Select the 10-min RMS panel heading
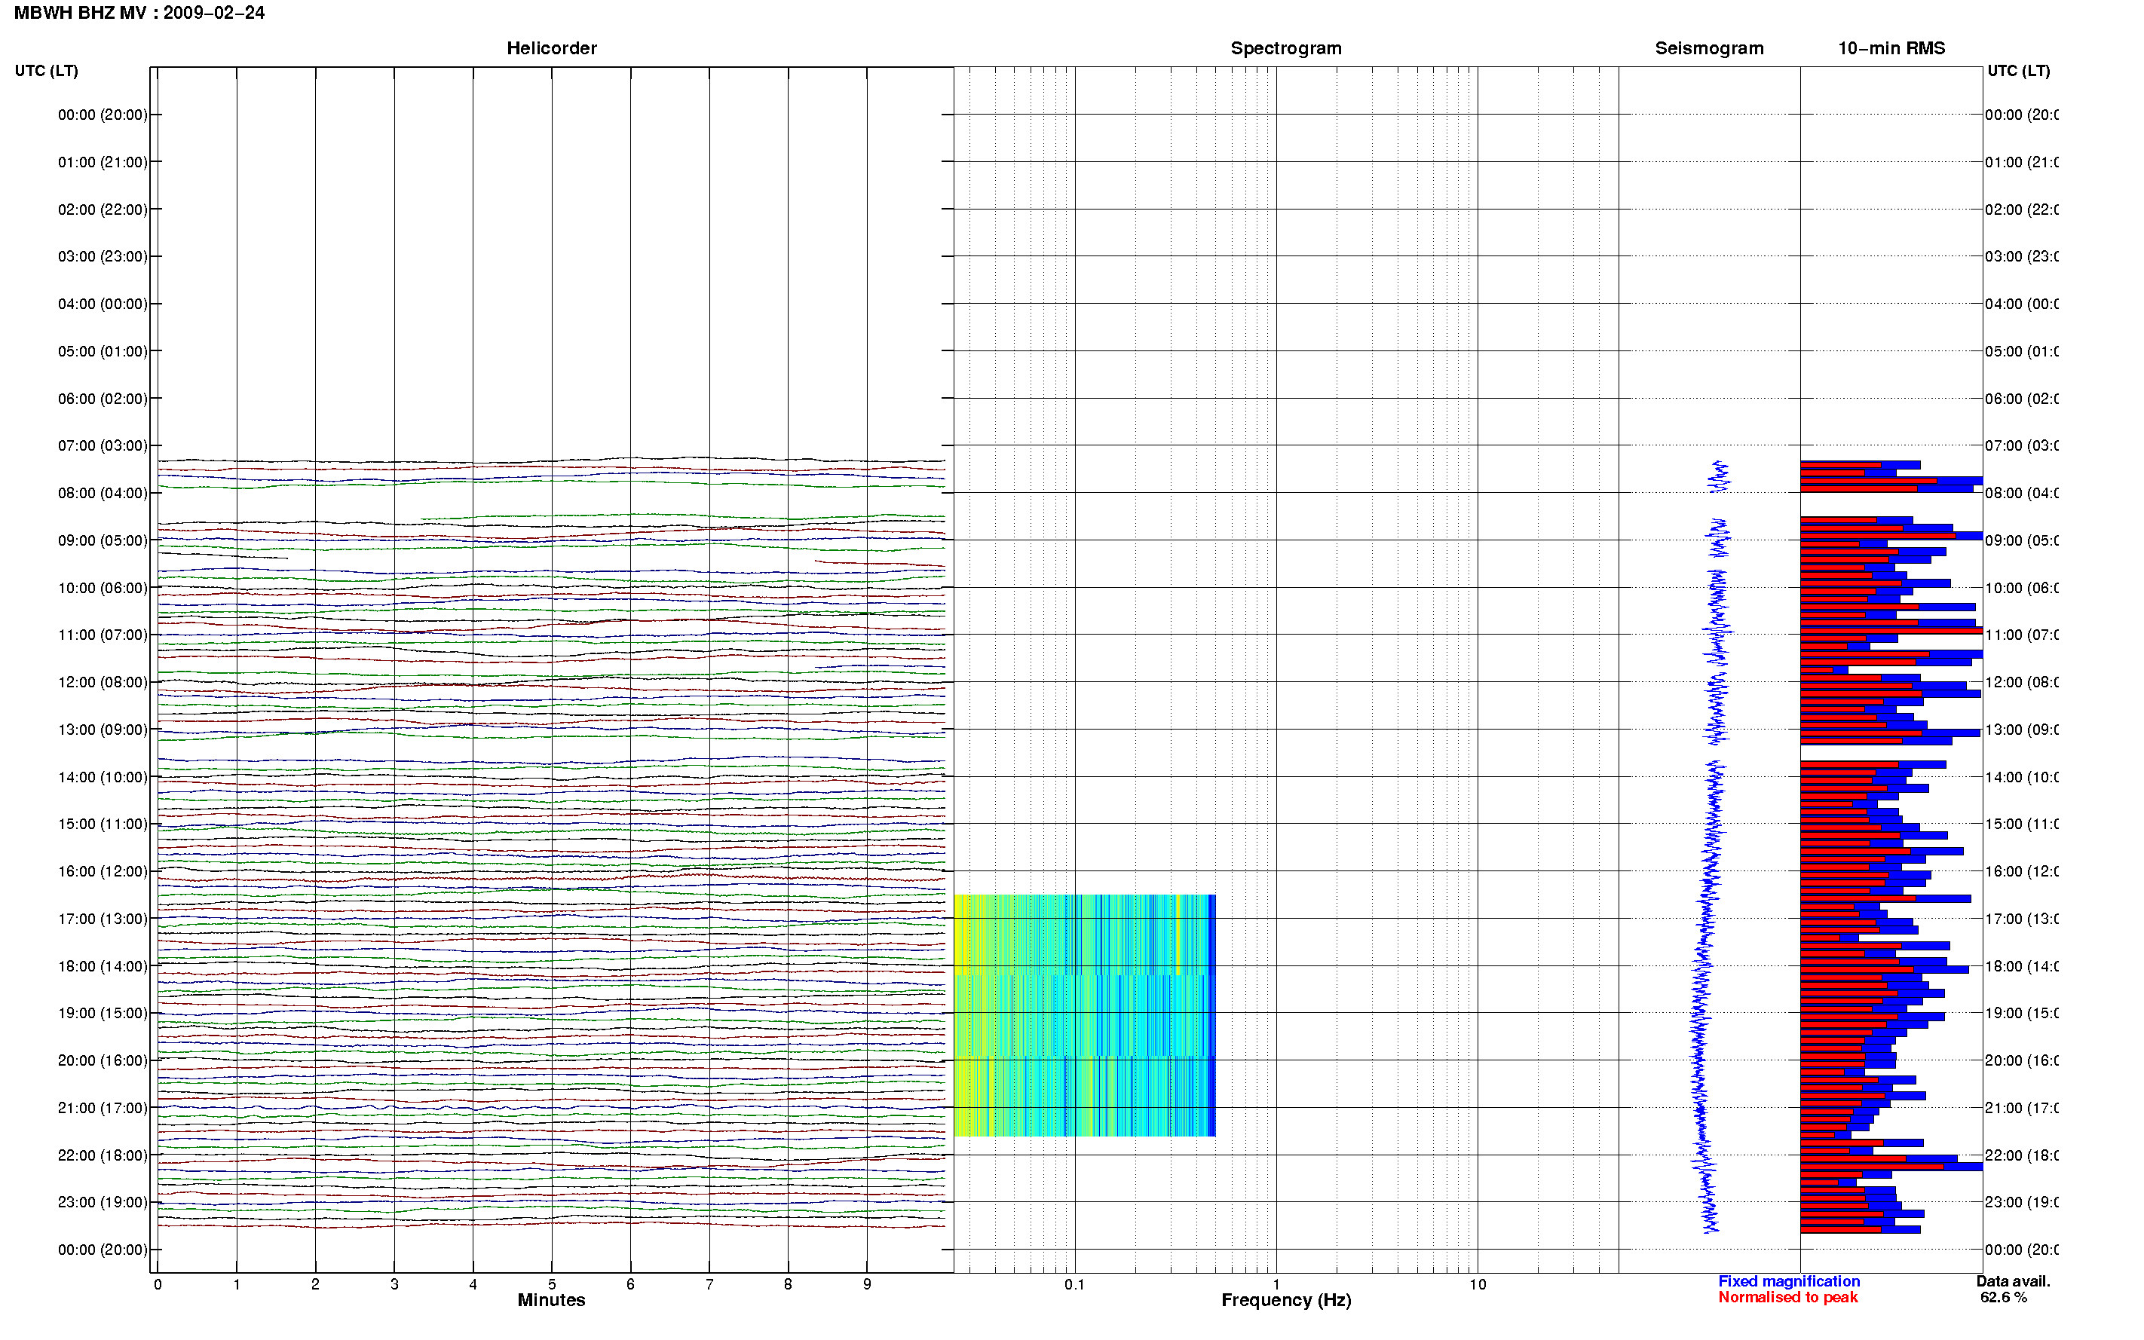Screen dimensions: 2144x1340 pos(1891,48)
